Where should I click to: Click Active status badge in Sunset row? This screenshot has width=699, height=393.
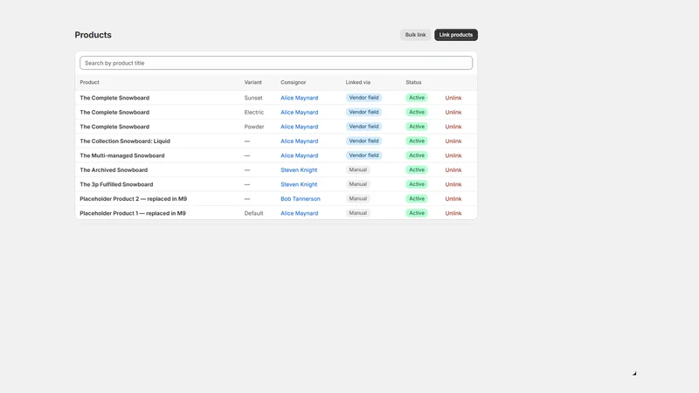point(417,98)
